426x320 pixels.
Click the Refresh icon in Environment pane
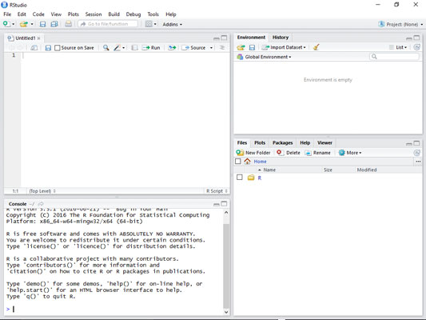[416, 47]
